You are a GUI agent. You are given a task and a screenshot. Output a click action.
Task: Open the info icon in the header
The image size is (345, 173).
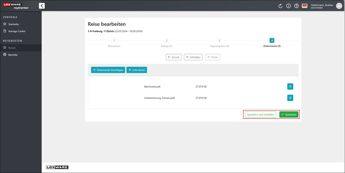[x=288, y=6]
